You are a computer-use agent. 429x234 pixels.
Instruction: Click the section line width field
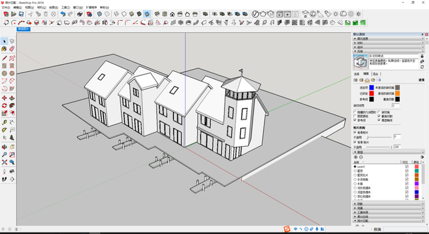[x=396, y=105]
